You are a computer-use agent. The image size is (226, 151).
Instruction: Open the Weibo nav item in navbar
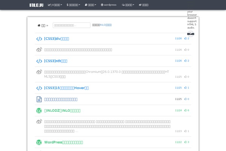144,5
